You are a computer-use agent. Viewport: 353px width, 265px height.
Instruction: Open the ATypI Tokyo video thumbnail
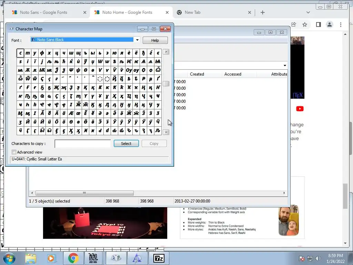105,223
